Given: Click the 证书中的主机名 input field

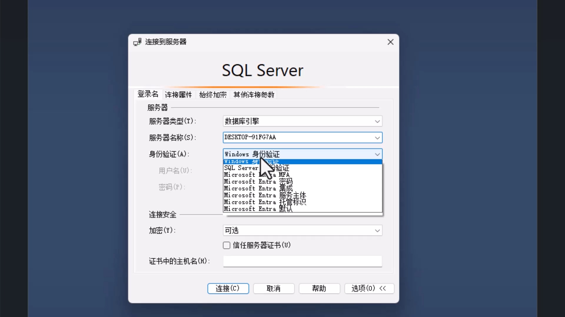Looking at the screenshot, I should 302,261.
